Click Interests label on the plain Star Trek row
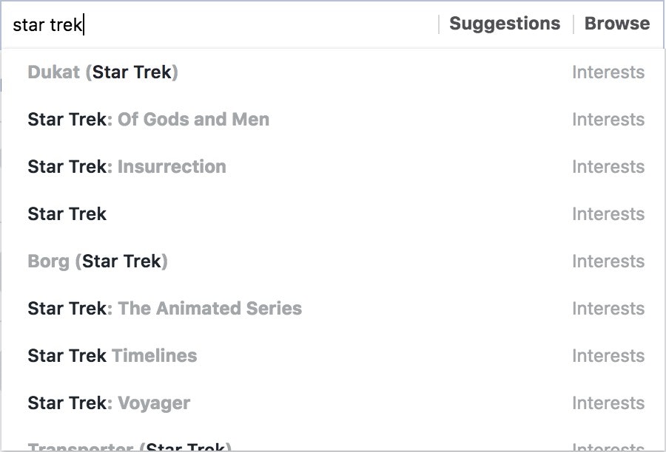 [608, 214]
